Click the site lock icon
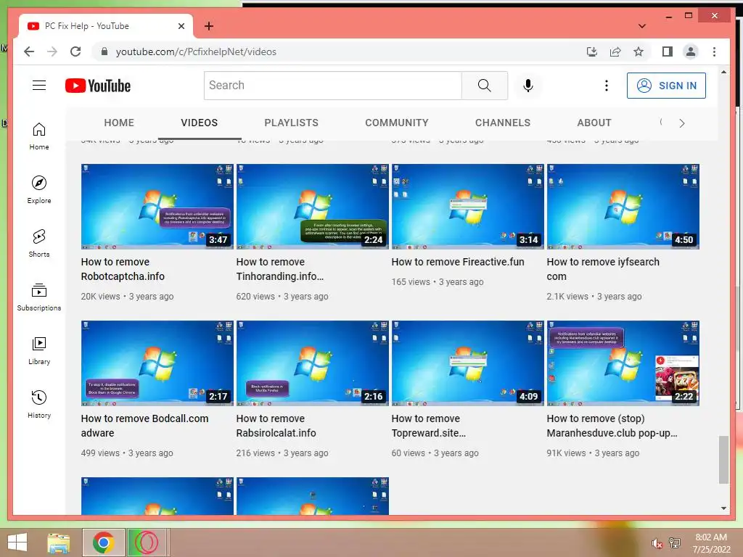The height and width of the screenshot is (557, 743). pyautogui.click(x=104, y=51)
